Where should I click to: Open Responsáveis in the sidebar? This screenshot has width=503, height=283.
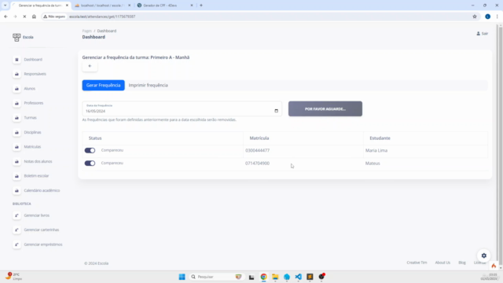point(35,74)
